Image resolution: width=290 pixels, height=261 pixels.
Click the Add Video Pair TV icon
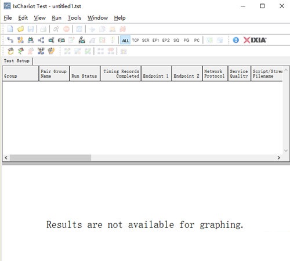(x=31, y=40)
